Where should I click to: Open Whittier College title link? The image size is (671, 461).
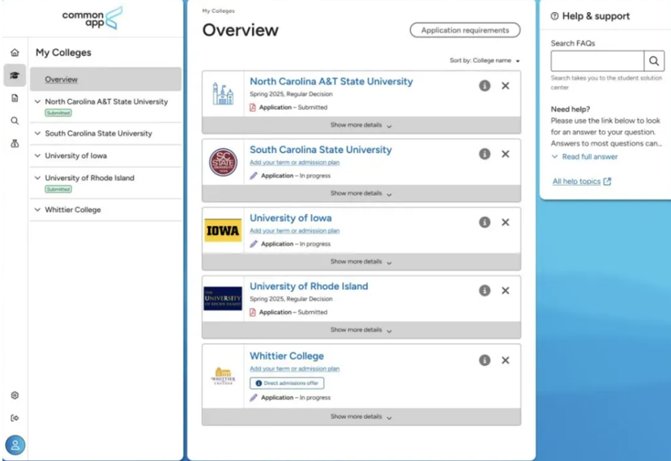click(x=287, y=356)
